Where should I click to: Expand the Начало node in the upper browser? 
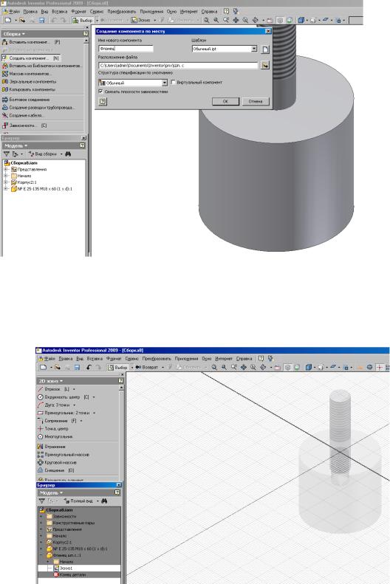click(6, 176)
